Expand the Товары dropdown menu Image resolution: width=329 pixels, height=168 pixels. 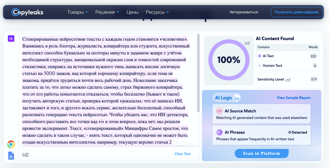point(77,12)
